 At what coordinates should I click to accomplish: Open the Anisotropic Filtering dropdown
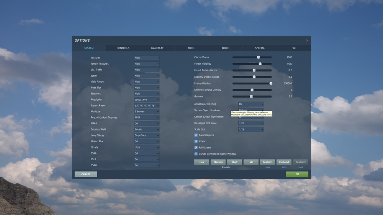pos(251,104)
